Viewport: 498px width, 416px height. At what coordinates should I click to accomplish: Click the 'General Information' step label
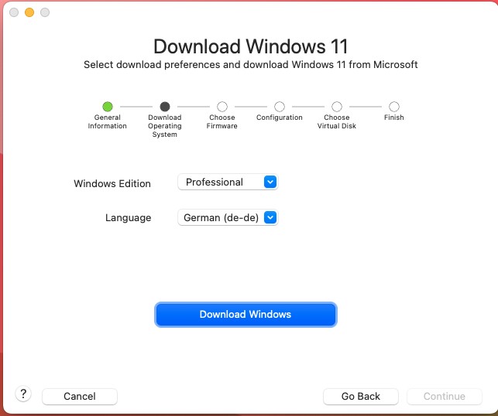(108, 121)
